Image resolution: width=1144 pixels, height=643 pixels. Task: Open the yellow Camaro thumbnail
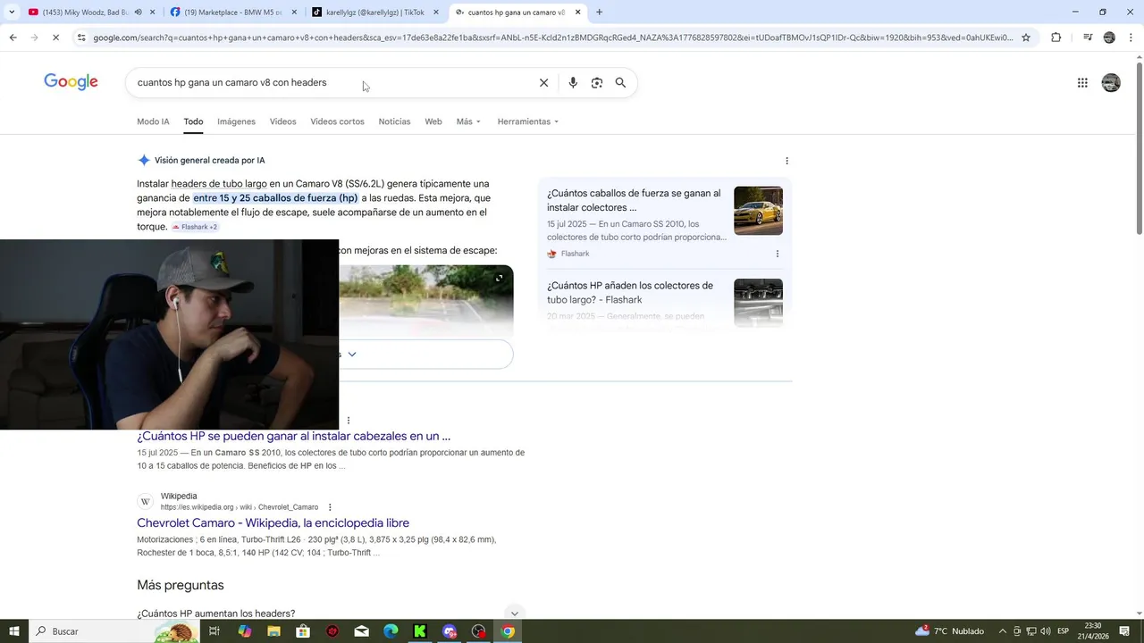click(758, 211)
